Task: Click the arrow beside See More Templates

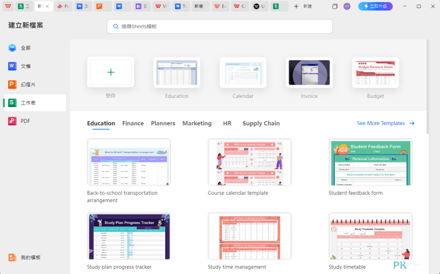Action: pyautogui.click(x=412, y=123)
